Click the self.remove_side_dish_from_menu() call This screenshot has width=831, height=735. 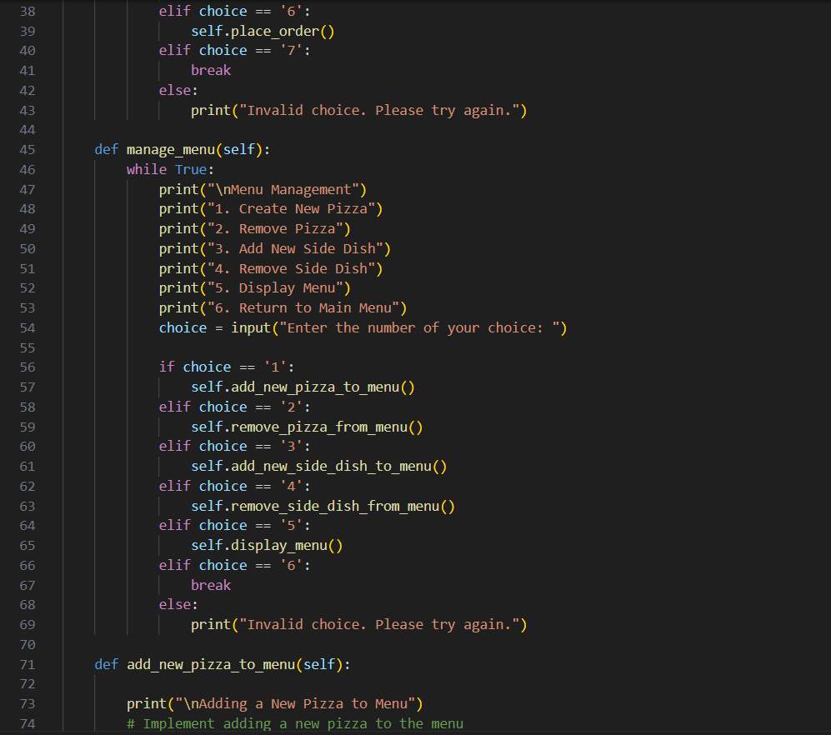point(323,506)
